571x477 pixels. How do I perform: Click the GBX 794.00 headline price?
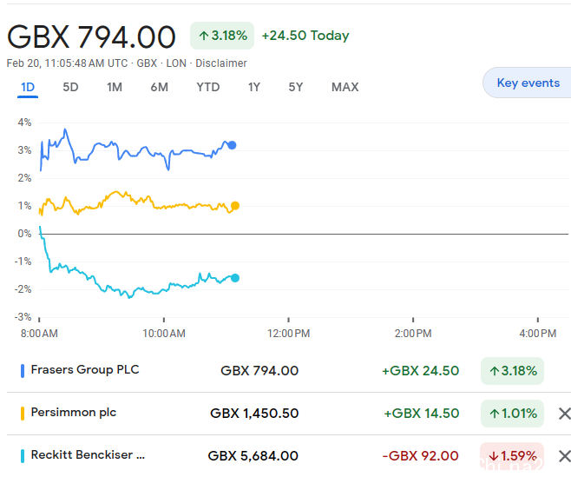91,36
